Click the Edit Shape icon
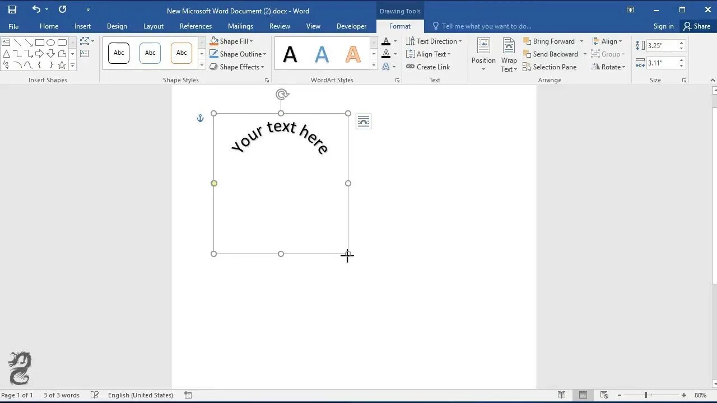 click(86, 41)
